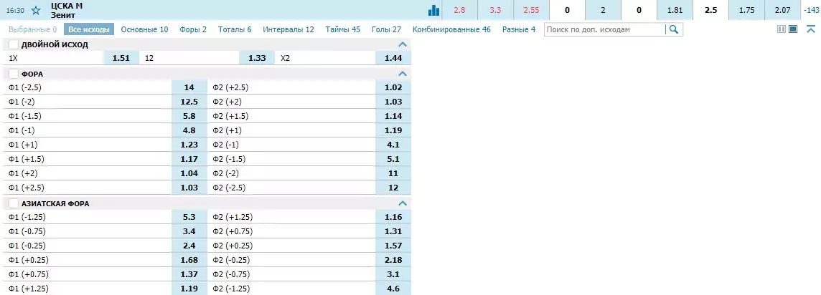Select Ф1 (-2) odds 12.5

point(189,102)
